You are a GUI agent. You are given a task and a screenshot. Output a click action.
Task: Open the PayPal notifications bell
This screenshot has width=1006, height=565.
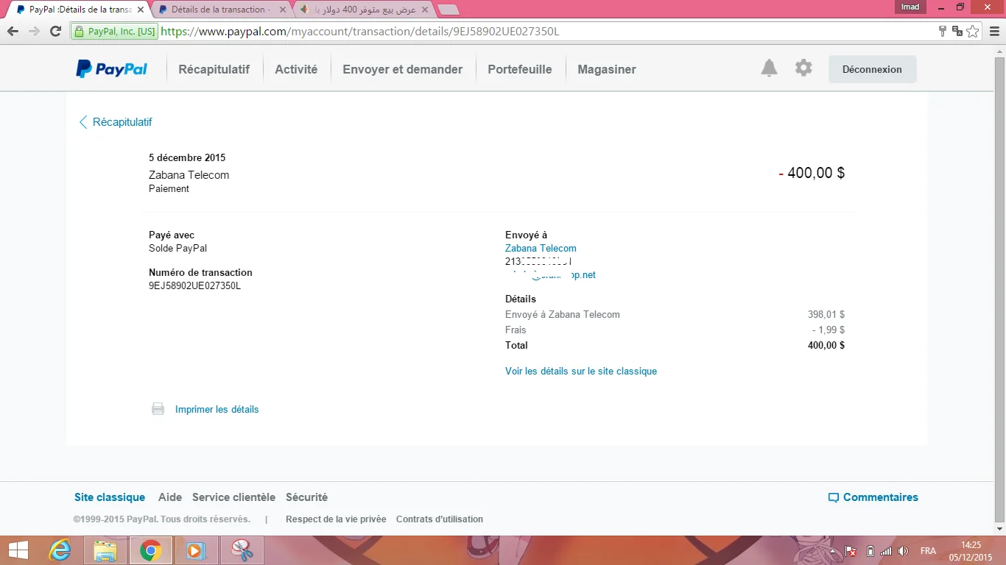[x=769, y=68]
